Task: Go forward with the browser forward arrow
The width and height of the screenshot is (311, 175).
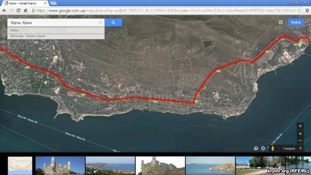Action: 11,11
